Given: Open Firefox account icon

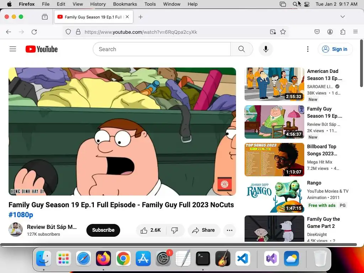Looking at the screenshot, I should click(330, 32).
